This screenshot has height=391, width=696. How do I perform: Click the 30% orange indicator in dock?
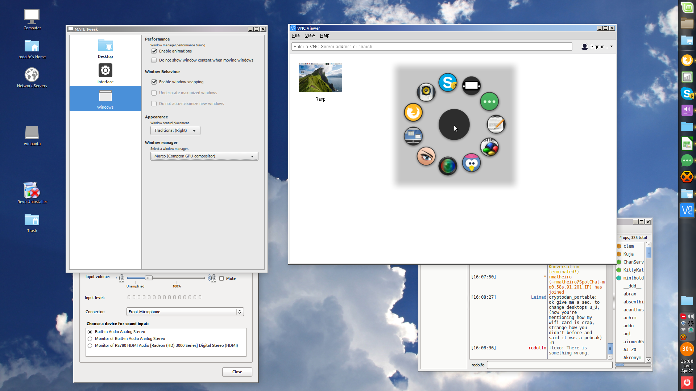pyautogui.click(x=687, y=349)
